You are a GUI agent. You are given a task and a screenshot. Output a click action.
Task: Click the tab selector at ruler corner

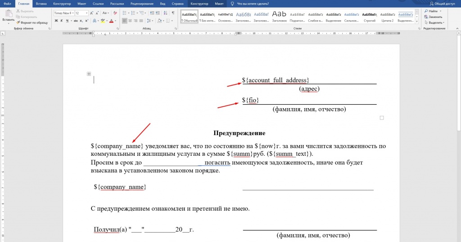point(3,33)
